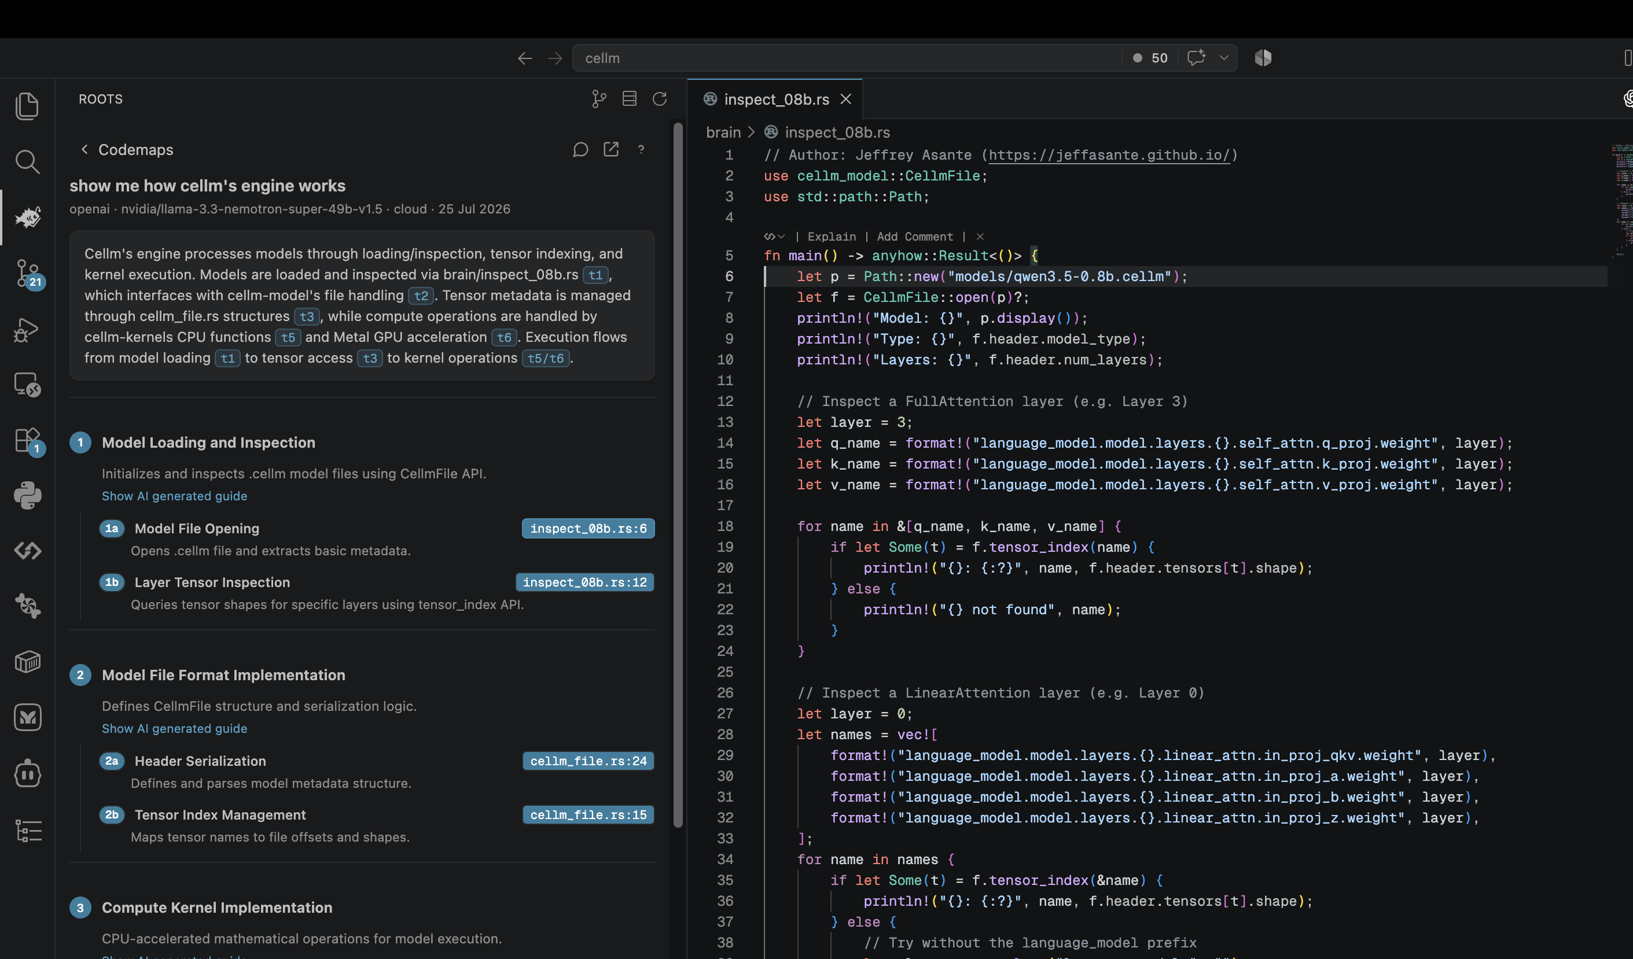
Task: Dismiss the code lens with the x
Action: [980, 237]
